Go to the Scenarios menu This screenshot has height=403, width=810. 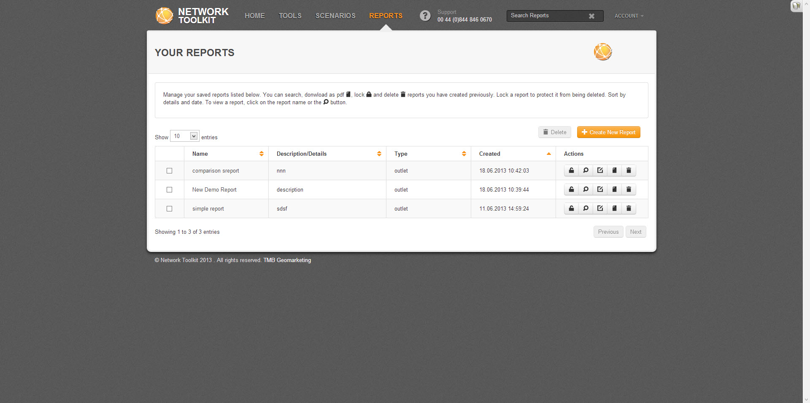(x=335, y=16)
